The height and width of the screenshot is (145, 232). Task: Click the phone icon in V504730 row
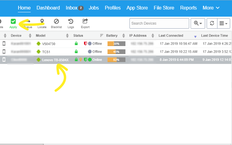click(4, 43)
